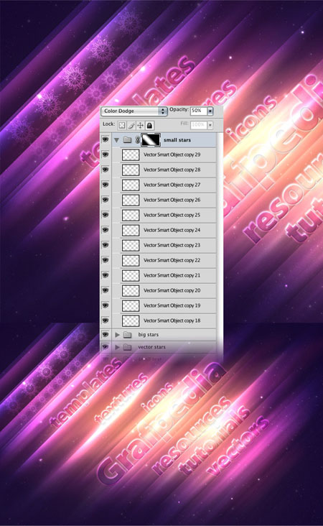Image resolution: width=323 pixels, height=526 pixels.
Task: Open the Opacity slider arrow
Action: 210,111
